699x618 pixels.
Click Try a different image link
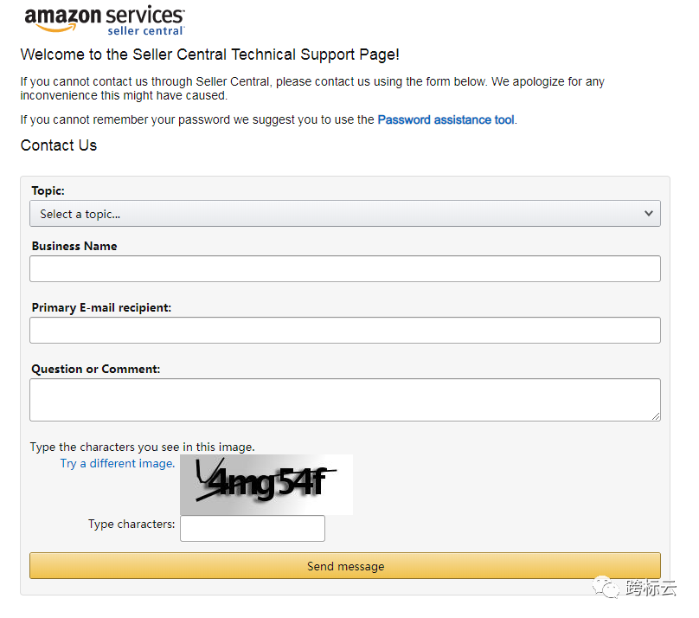pyautogui.click(x=118, y=464)
